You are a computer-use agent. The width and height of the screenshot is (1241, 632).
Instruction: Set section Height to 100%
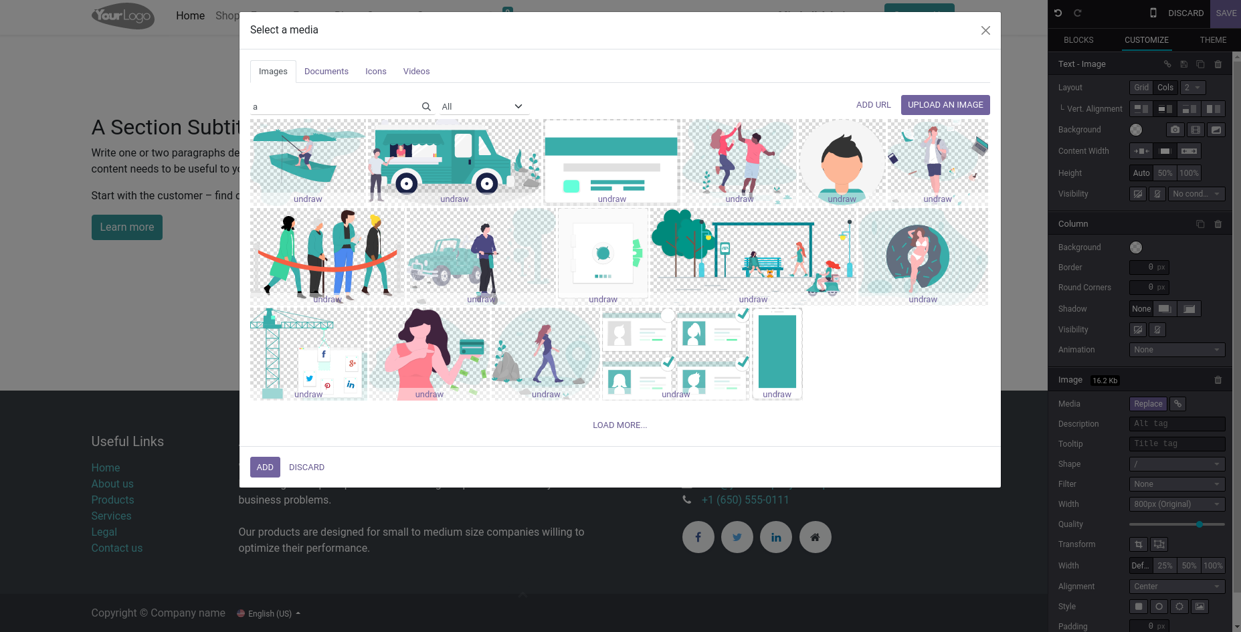(x=1189, y=173)
